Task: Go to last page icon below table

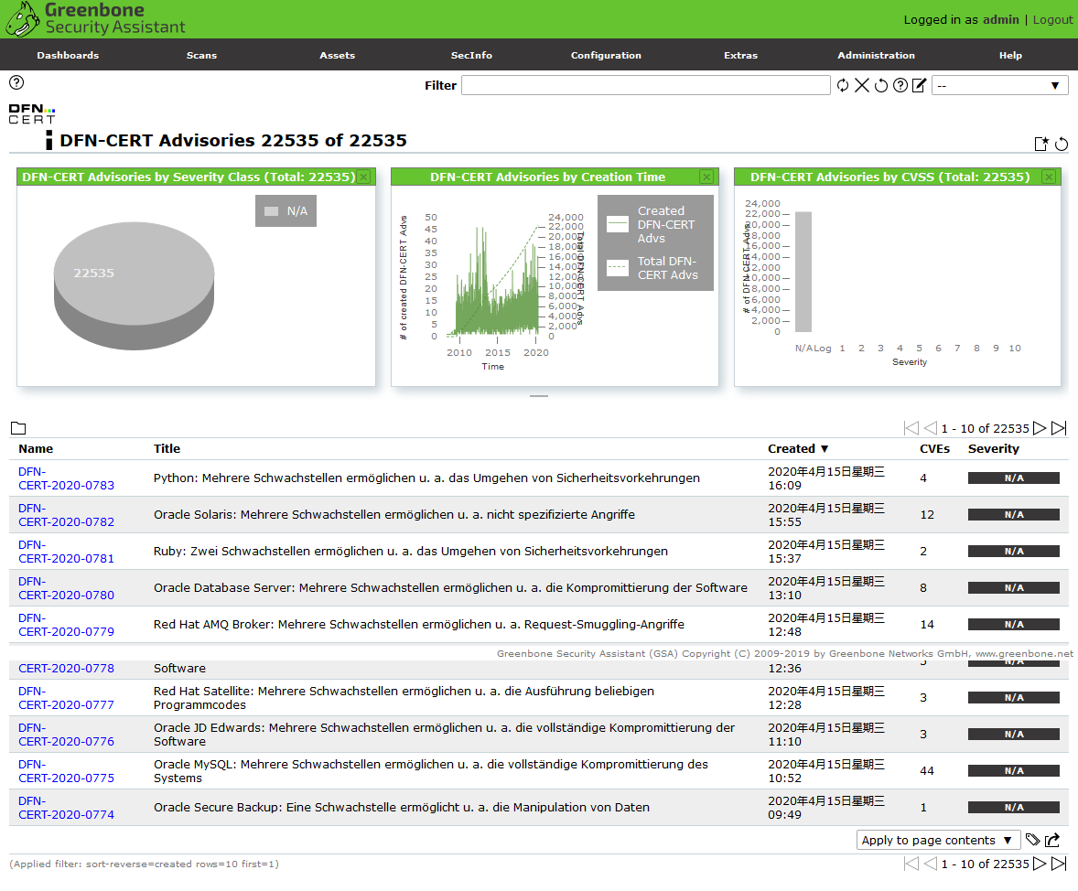Action: click(1060, 864)
